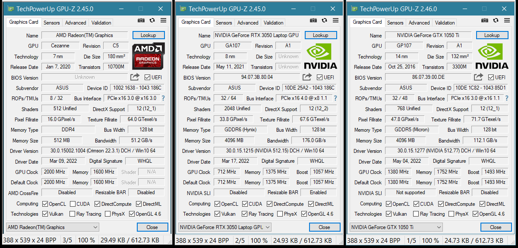
Task: Switch to Sensors tab in AMD Radeon window
Action: click(x=52, y=23)
